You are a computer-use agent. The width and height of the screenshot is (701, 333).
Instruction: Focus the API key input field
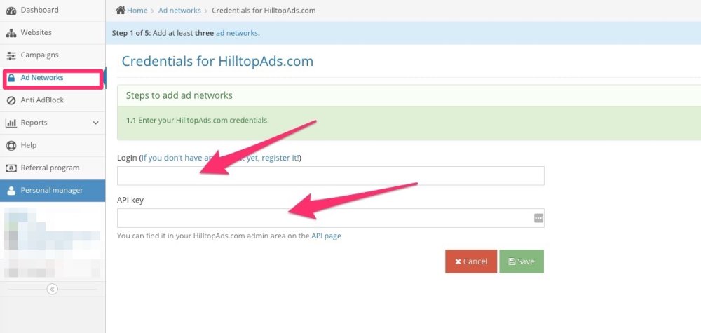click(330, 218)
